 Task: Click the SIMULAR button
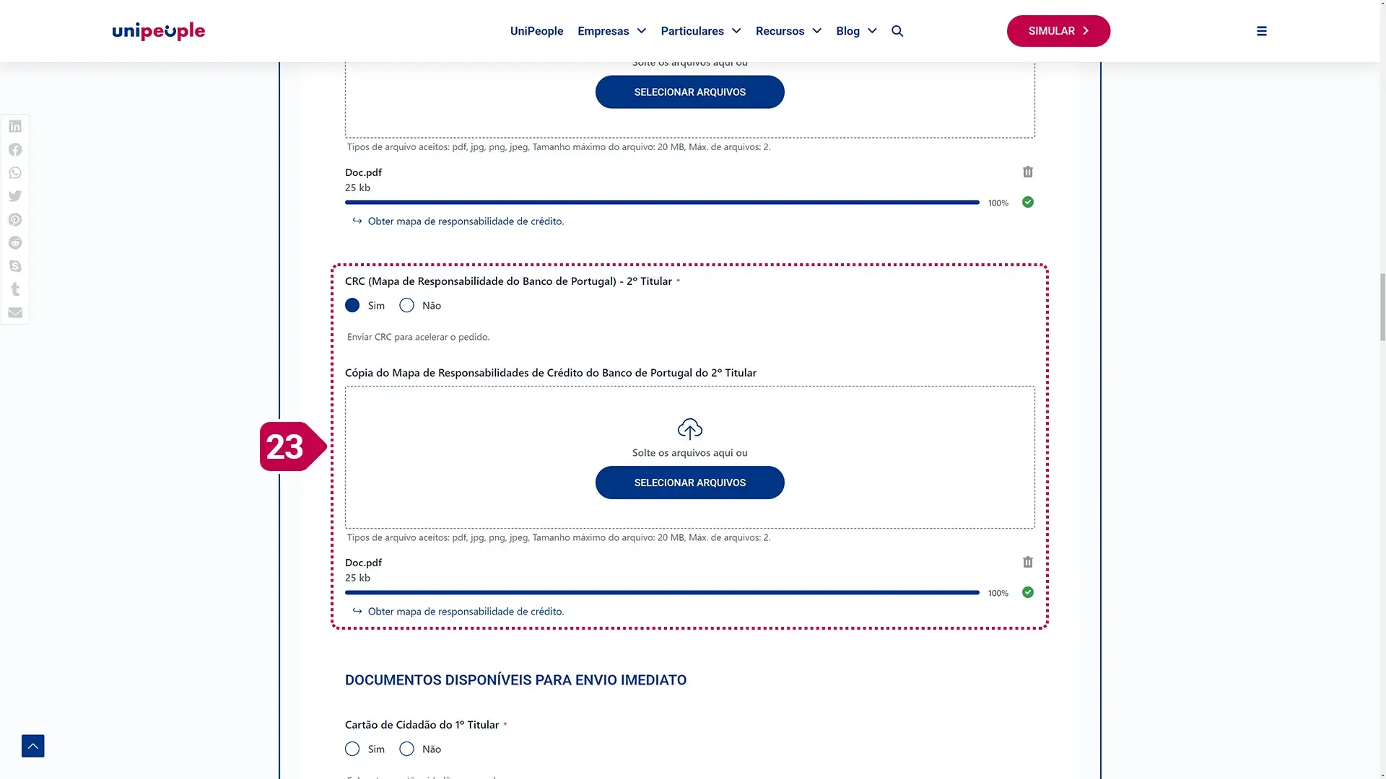point(1058,31)
